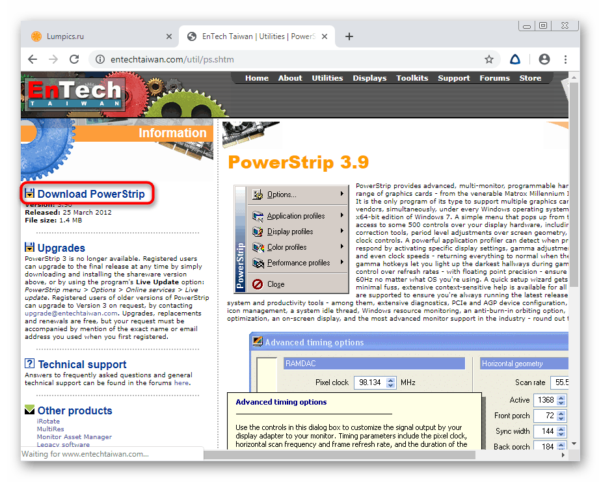Open the iRotate product link
This screenshot has width=601, height=482.
48,421
